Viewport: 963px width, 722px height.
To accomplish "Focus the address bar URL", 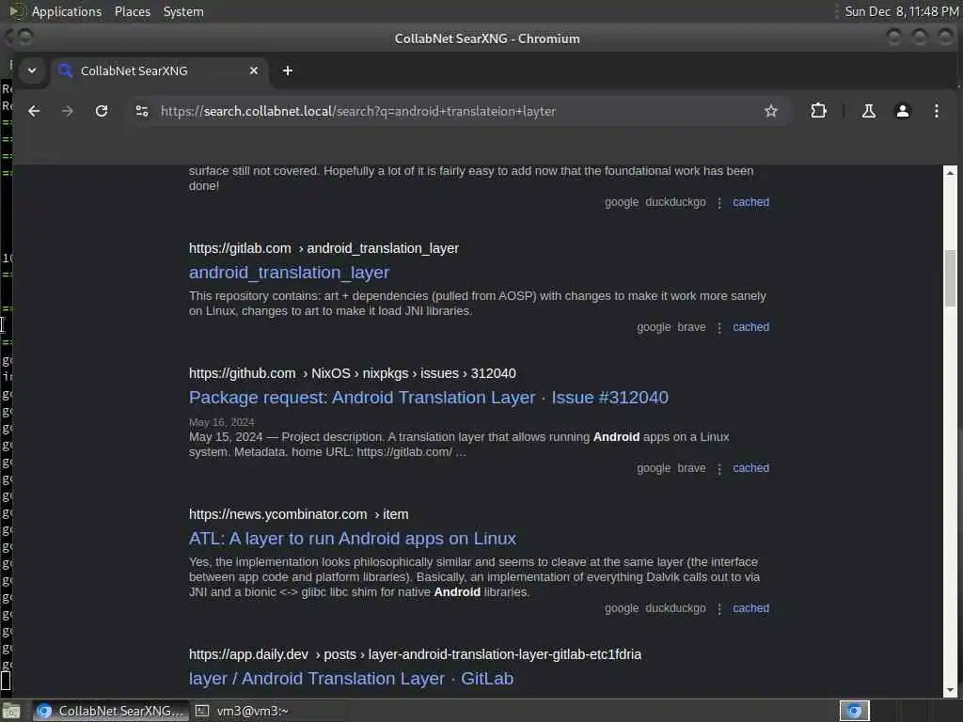I will click(358, 111).
